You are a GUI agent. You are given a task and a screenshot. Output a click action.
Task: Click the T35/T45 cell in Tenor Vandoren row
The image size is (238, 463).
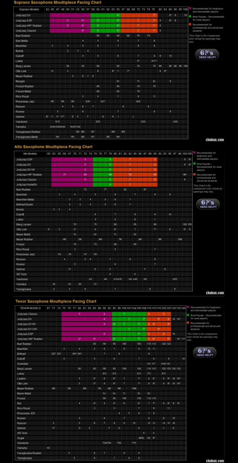pos(107,443)
